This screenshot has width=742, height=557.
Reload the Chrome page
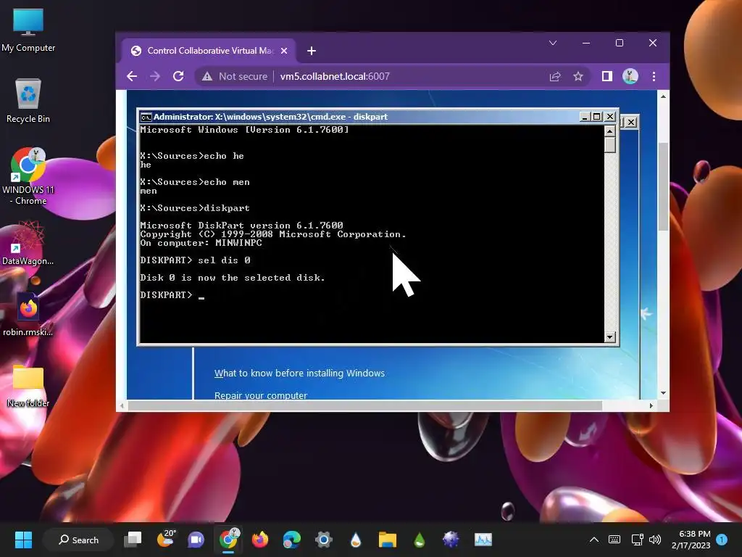coord(178,76)
